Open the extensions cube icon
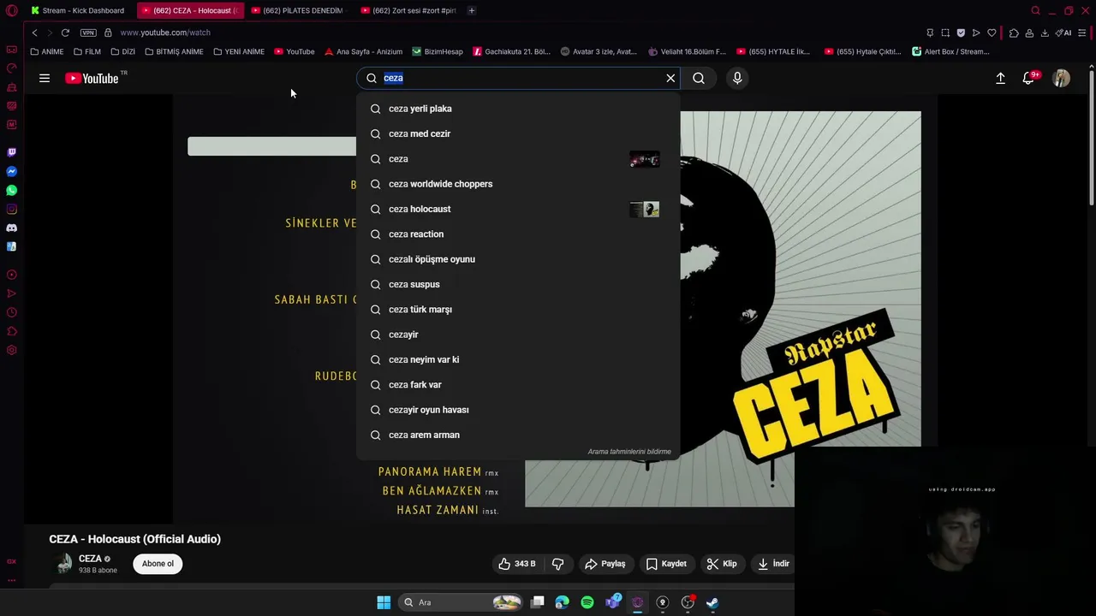 pyautogui.click(x=1014, y=33)
